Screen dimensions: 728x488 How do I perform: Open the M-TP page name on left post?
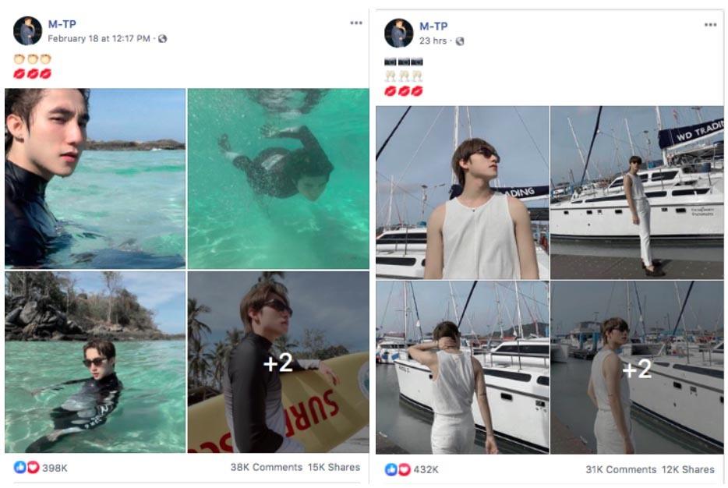click(62, 24)
